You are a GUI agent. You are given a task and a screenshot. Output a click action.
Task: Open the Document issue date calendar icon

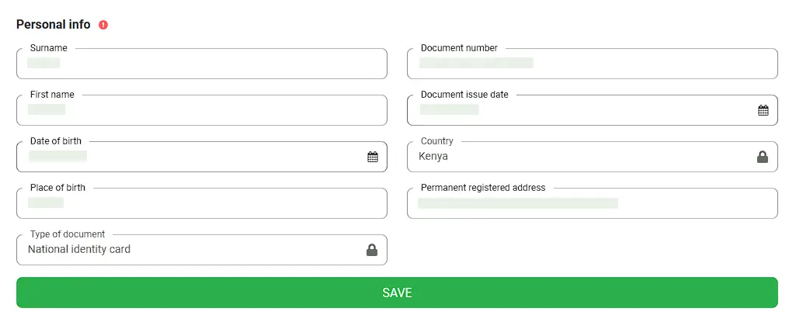tap(763, 110)
